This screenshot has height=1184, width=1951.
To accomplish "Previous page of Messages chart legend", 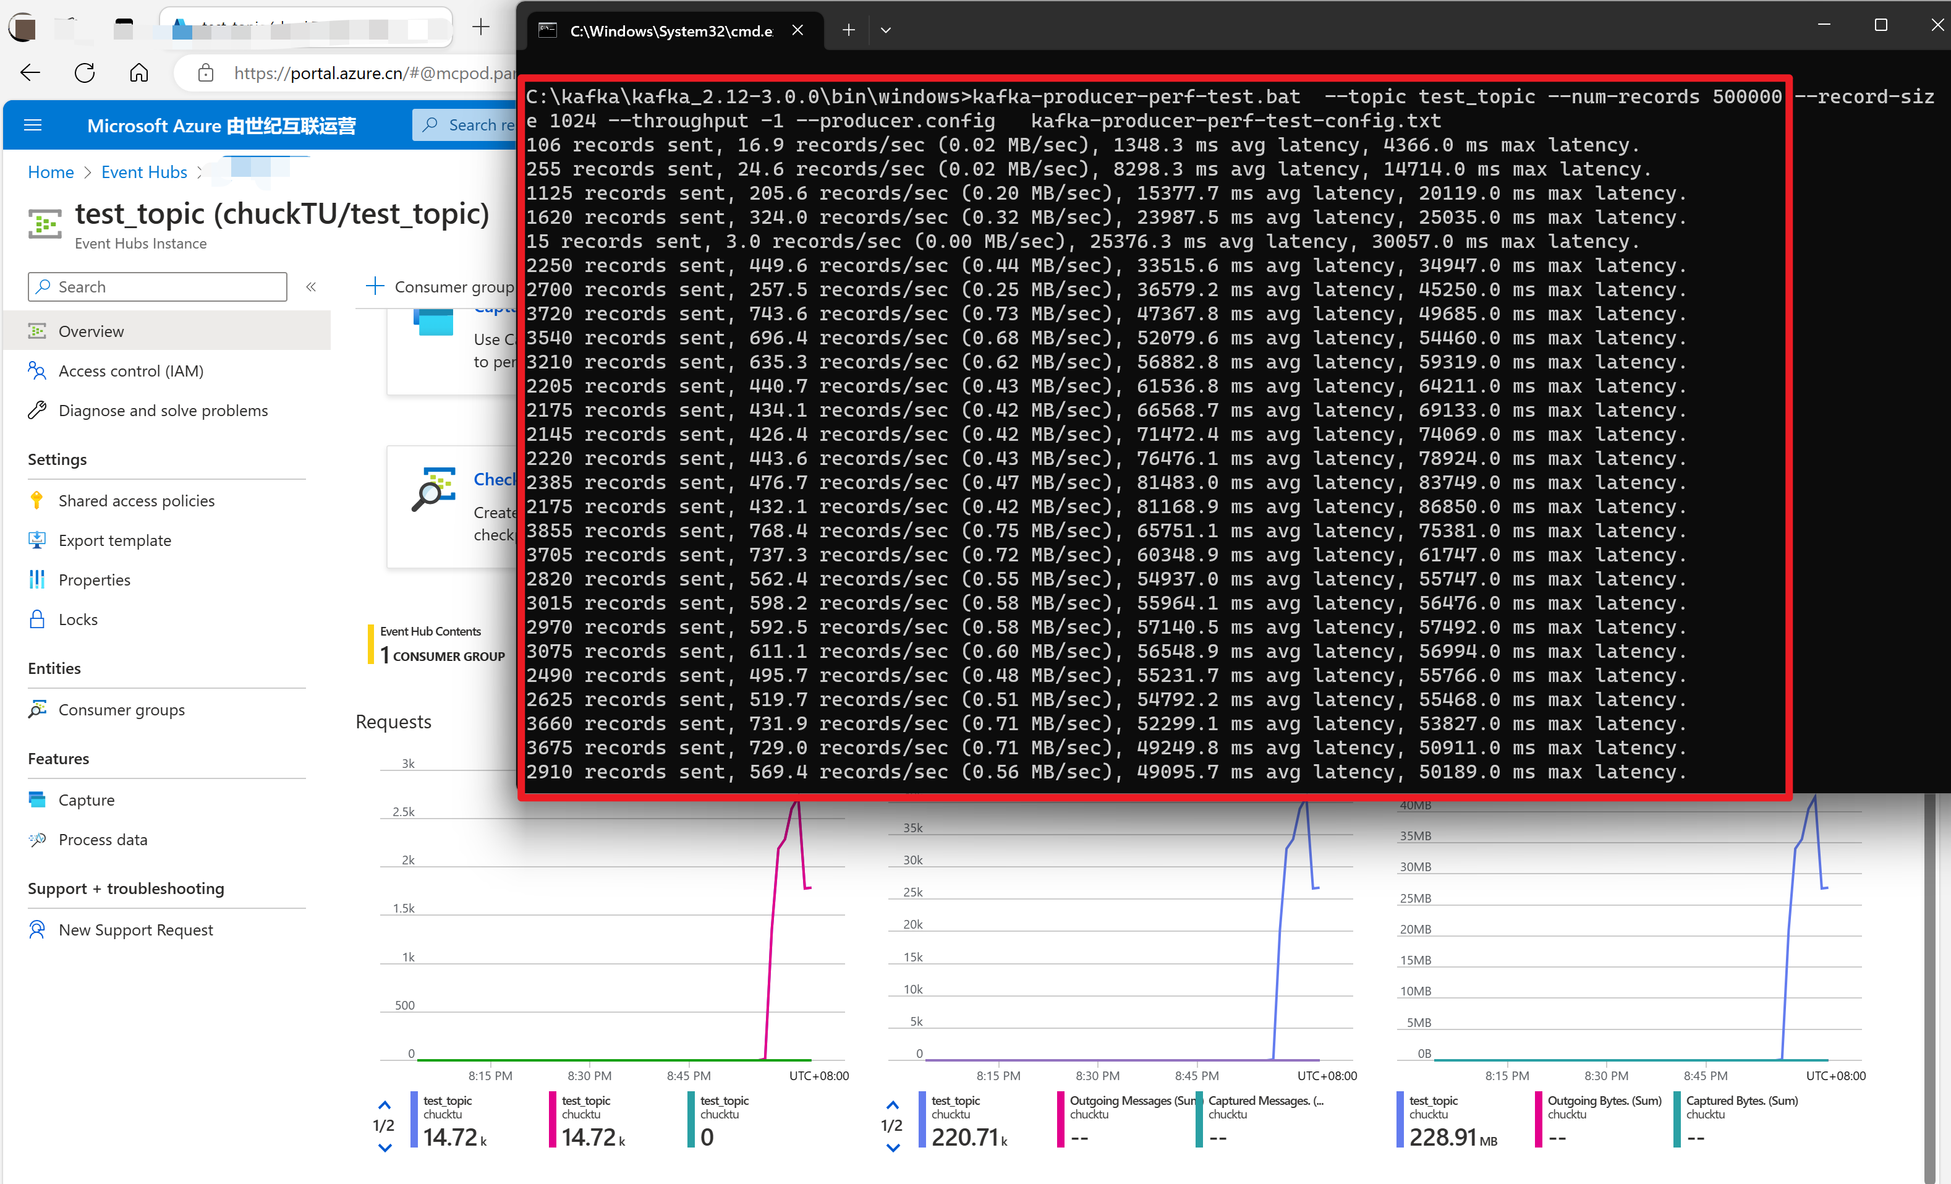I will tap(893, 1105).
